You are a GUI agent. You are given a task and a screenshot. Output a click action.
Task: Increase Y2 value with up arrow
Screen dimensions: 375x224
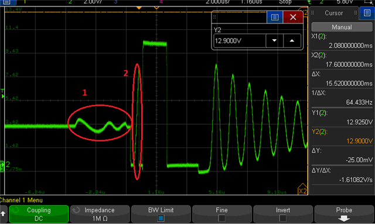pos(292,41)
